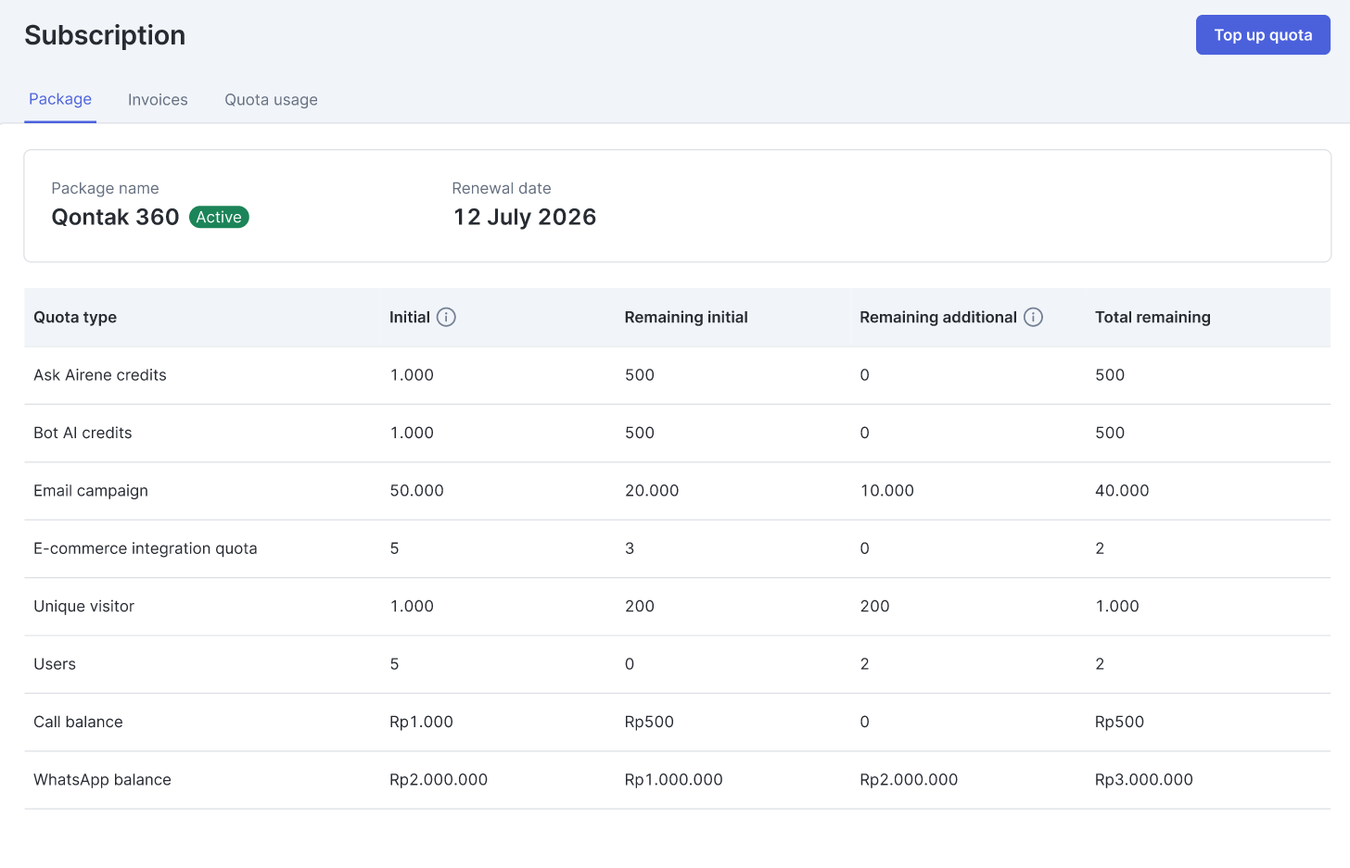Click the info icon next to Initial

click(446, 317)
